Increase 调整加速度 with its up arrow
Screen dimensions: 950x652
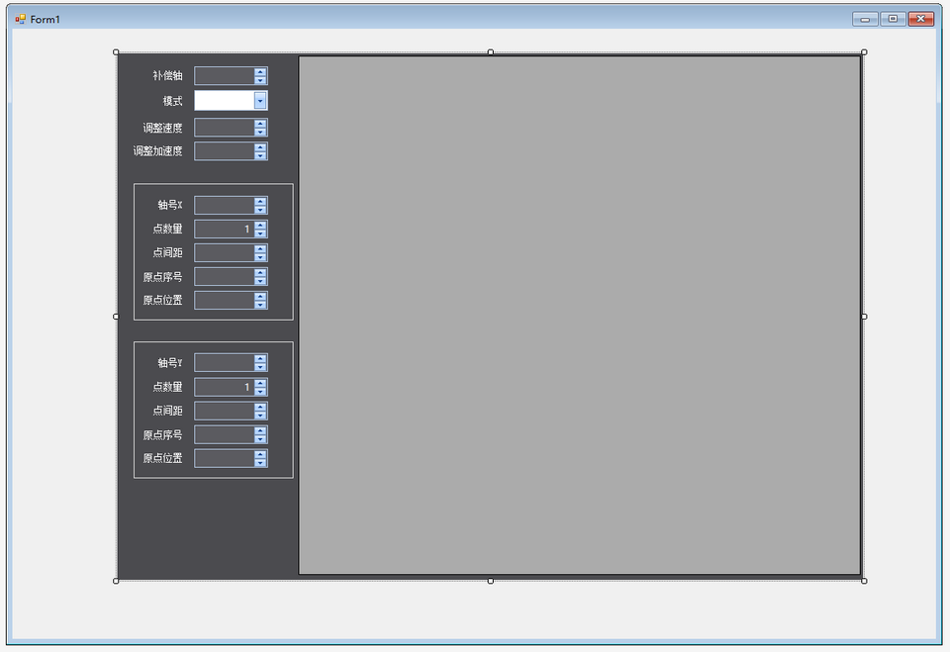260,146
